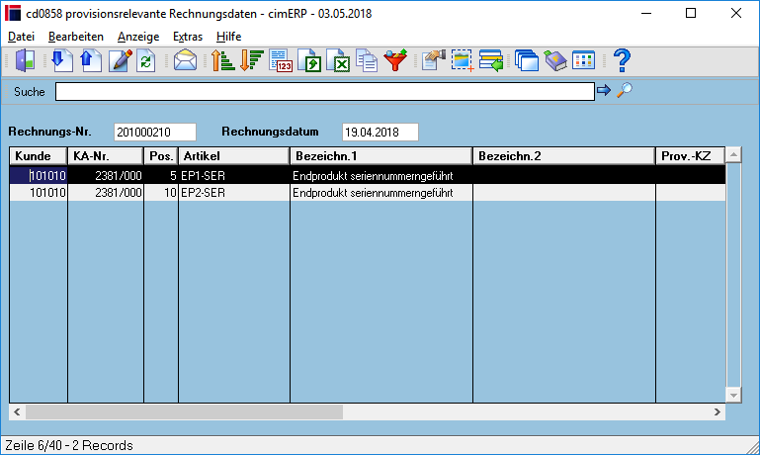Viewport: 760px width, 455px height.
Task: Click the Artikel column header
Action: click(234, 156)
